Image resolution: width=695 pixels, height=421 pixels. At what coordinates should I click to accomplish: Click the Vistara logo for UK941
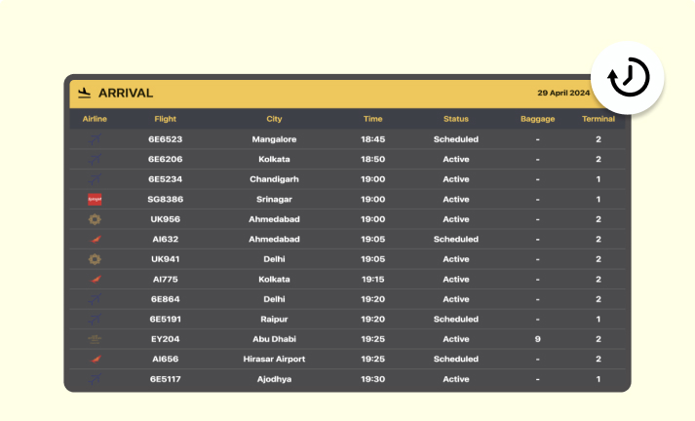95,259
